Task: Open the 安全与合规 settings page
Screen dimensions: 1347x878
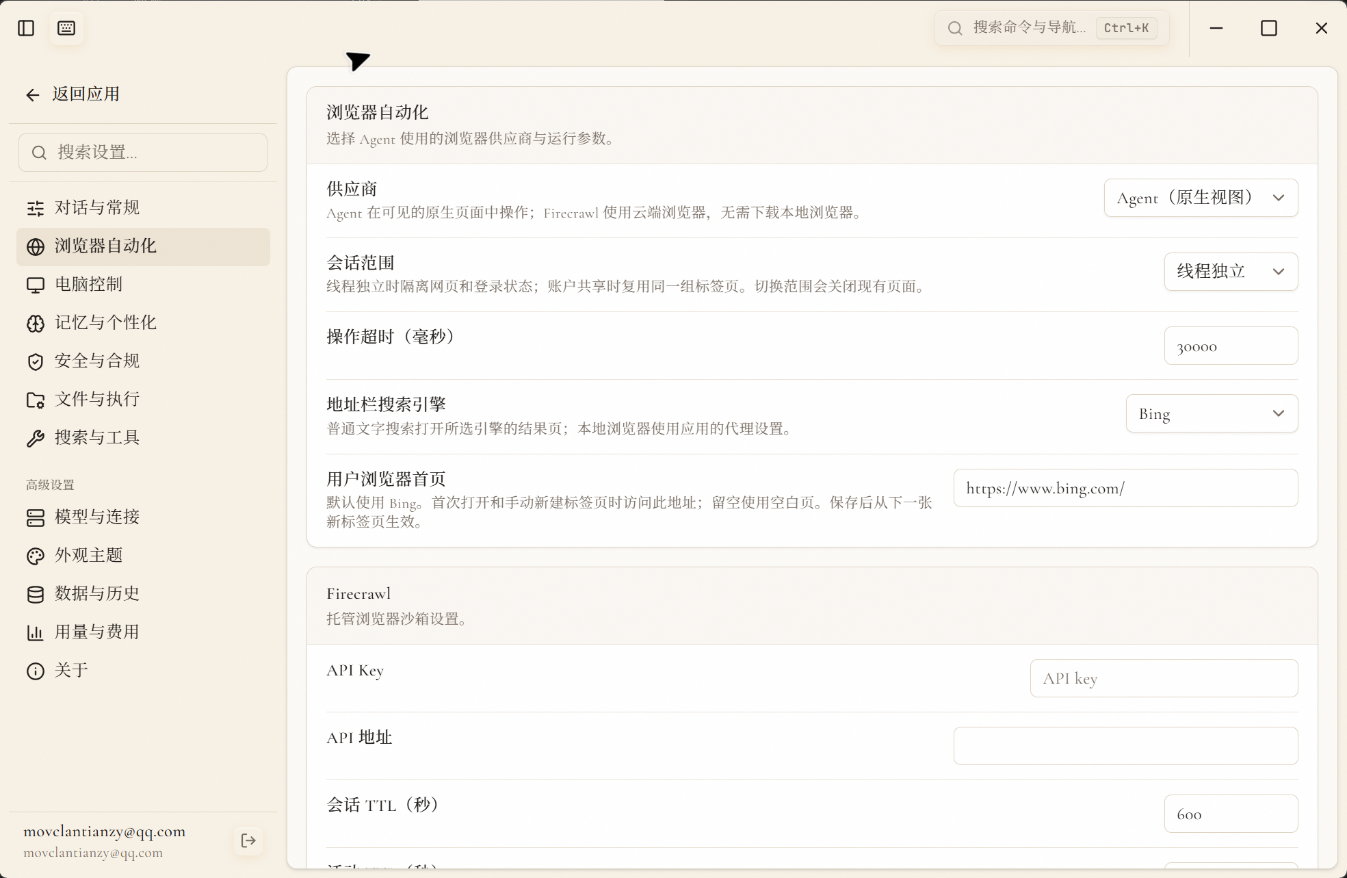Action: click(x=143, y=361)
